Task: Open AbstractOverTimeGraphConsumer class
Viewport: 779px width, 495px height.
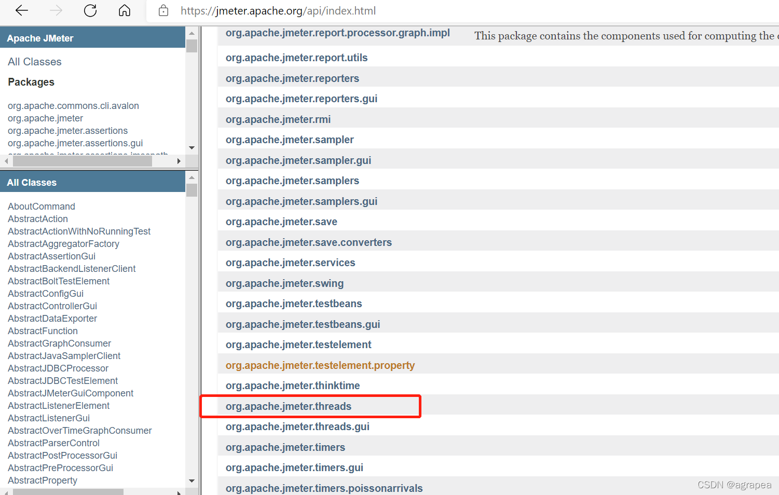Action: [x=80, y=431]
